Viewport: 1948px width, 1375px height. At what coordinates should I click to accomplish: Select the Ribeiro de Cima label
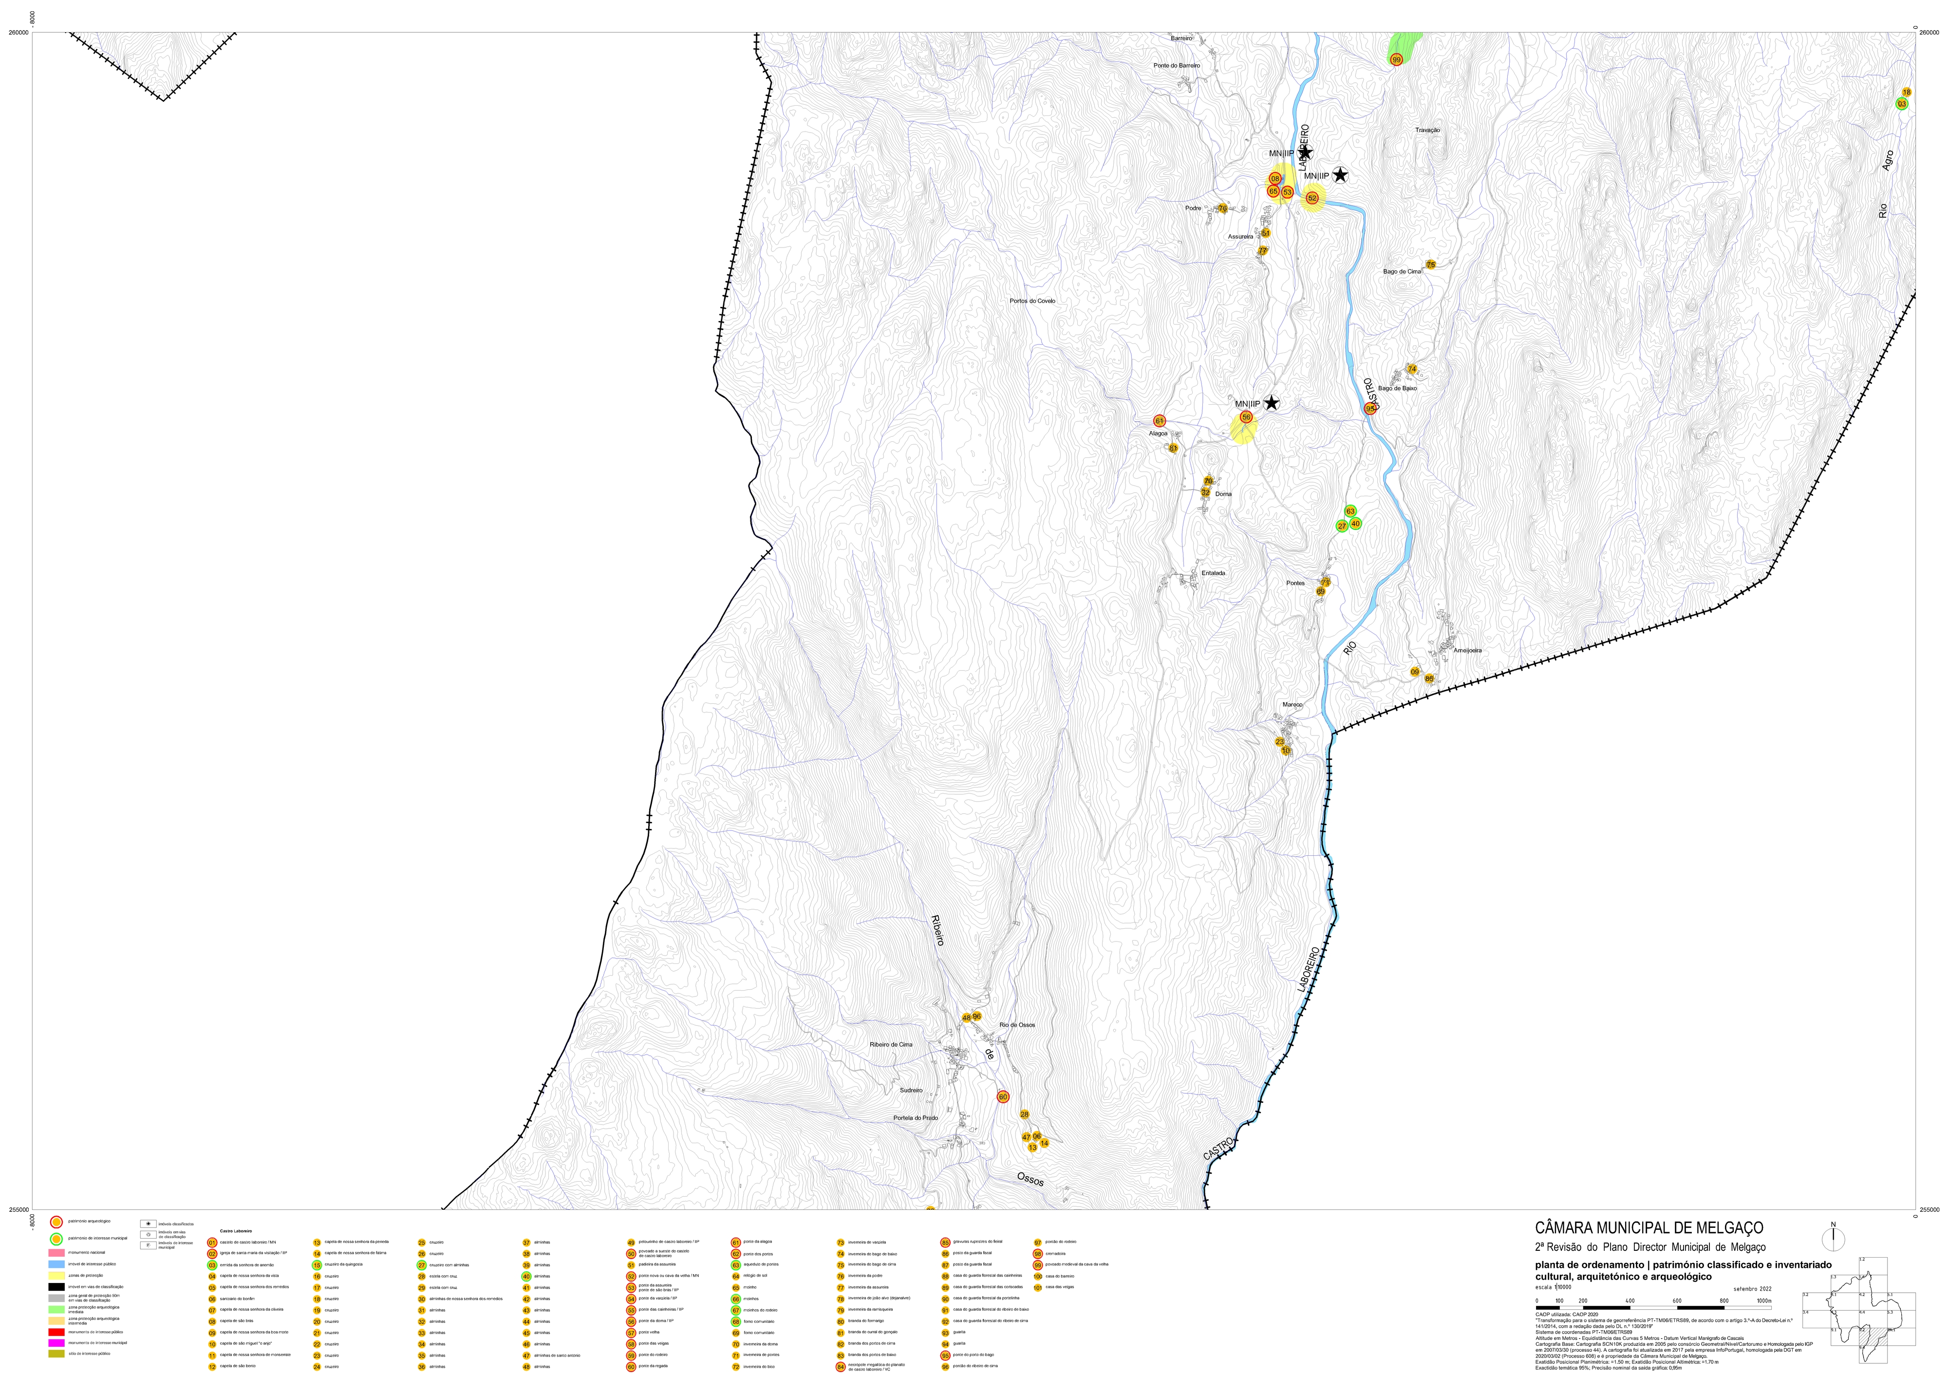(892, 1045)
